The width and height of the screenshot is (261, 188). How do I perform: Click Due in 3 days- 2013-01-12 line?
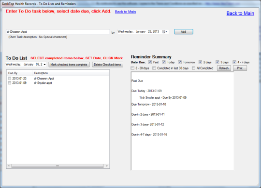point(147,124)
